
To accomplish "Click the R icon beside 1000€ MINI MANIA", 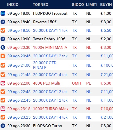I will coord(3,47).
